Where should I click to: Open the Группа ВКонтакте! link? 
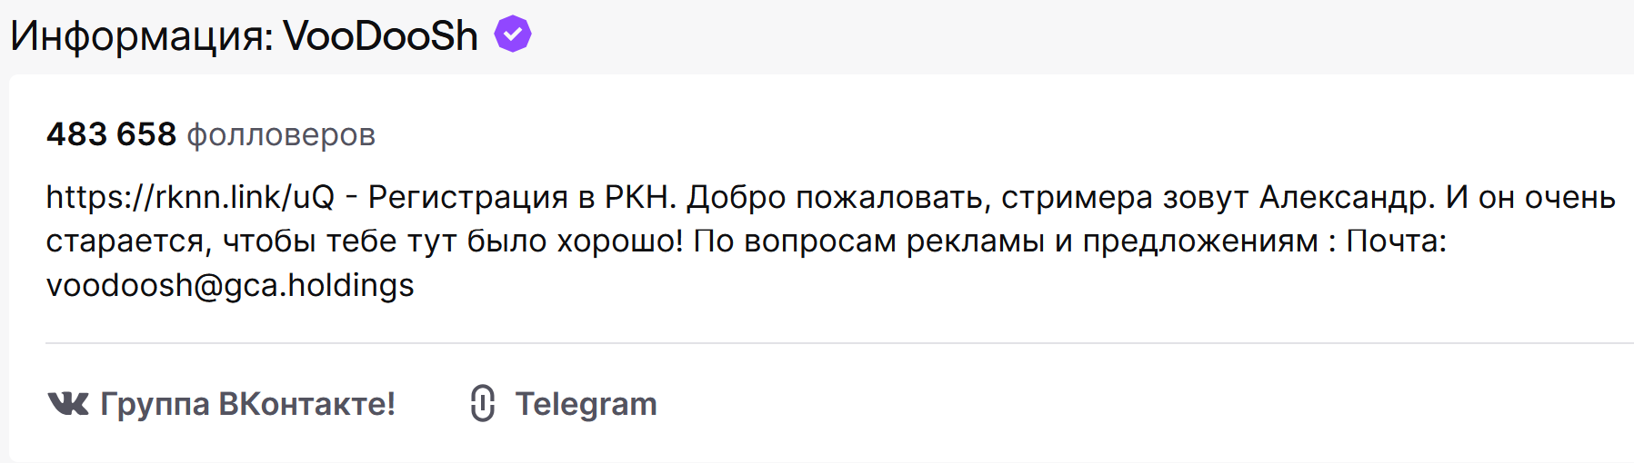point(247,403)
